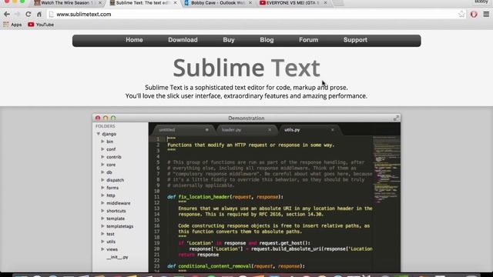Expand the dispatch folder
493x277 pixels.
pyautogui.click(x=102, y=180)
